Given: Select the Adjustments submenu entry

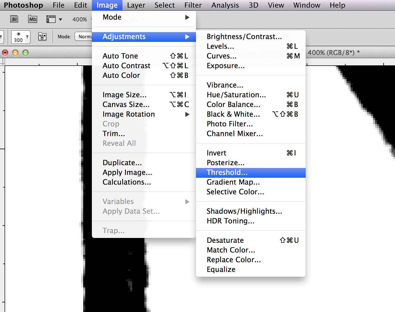Looking at the screenshot, I should coord(144,37).
